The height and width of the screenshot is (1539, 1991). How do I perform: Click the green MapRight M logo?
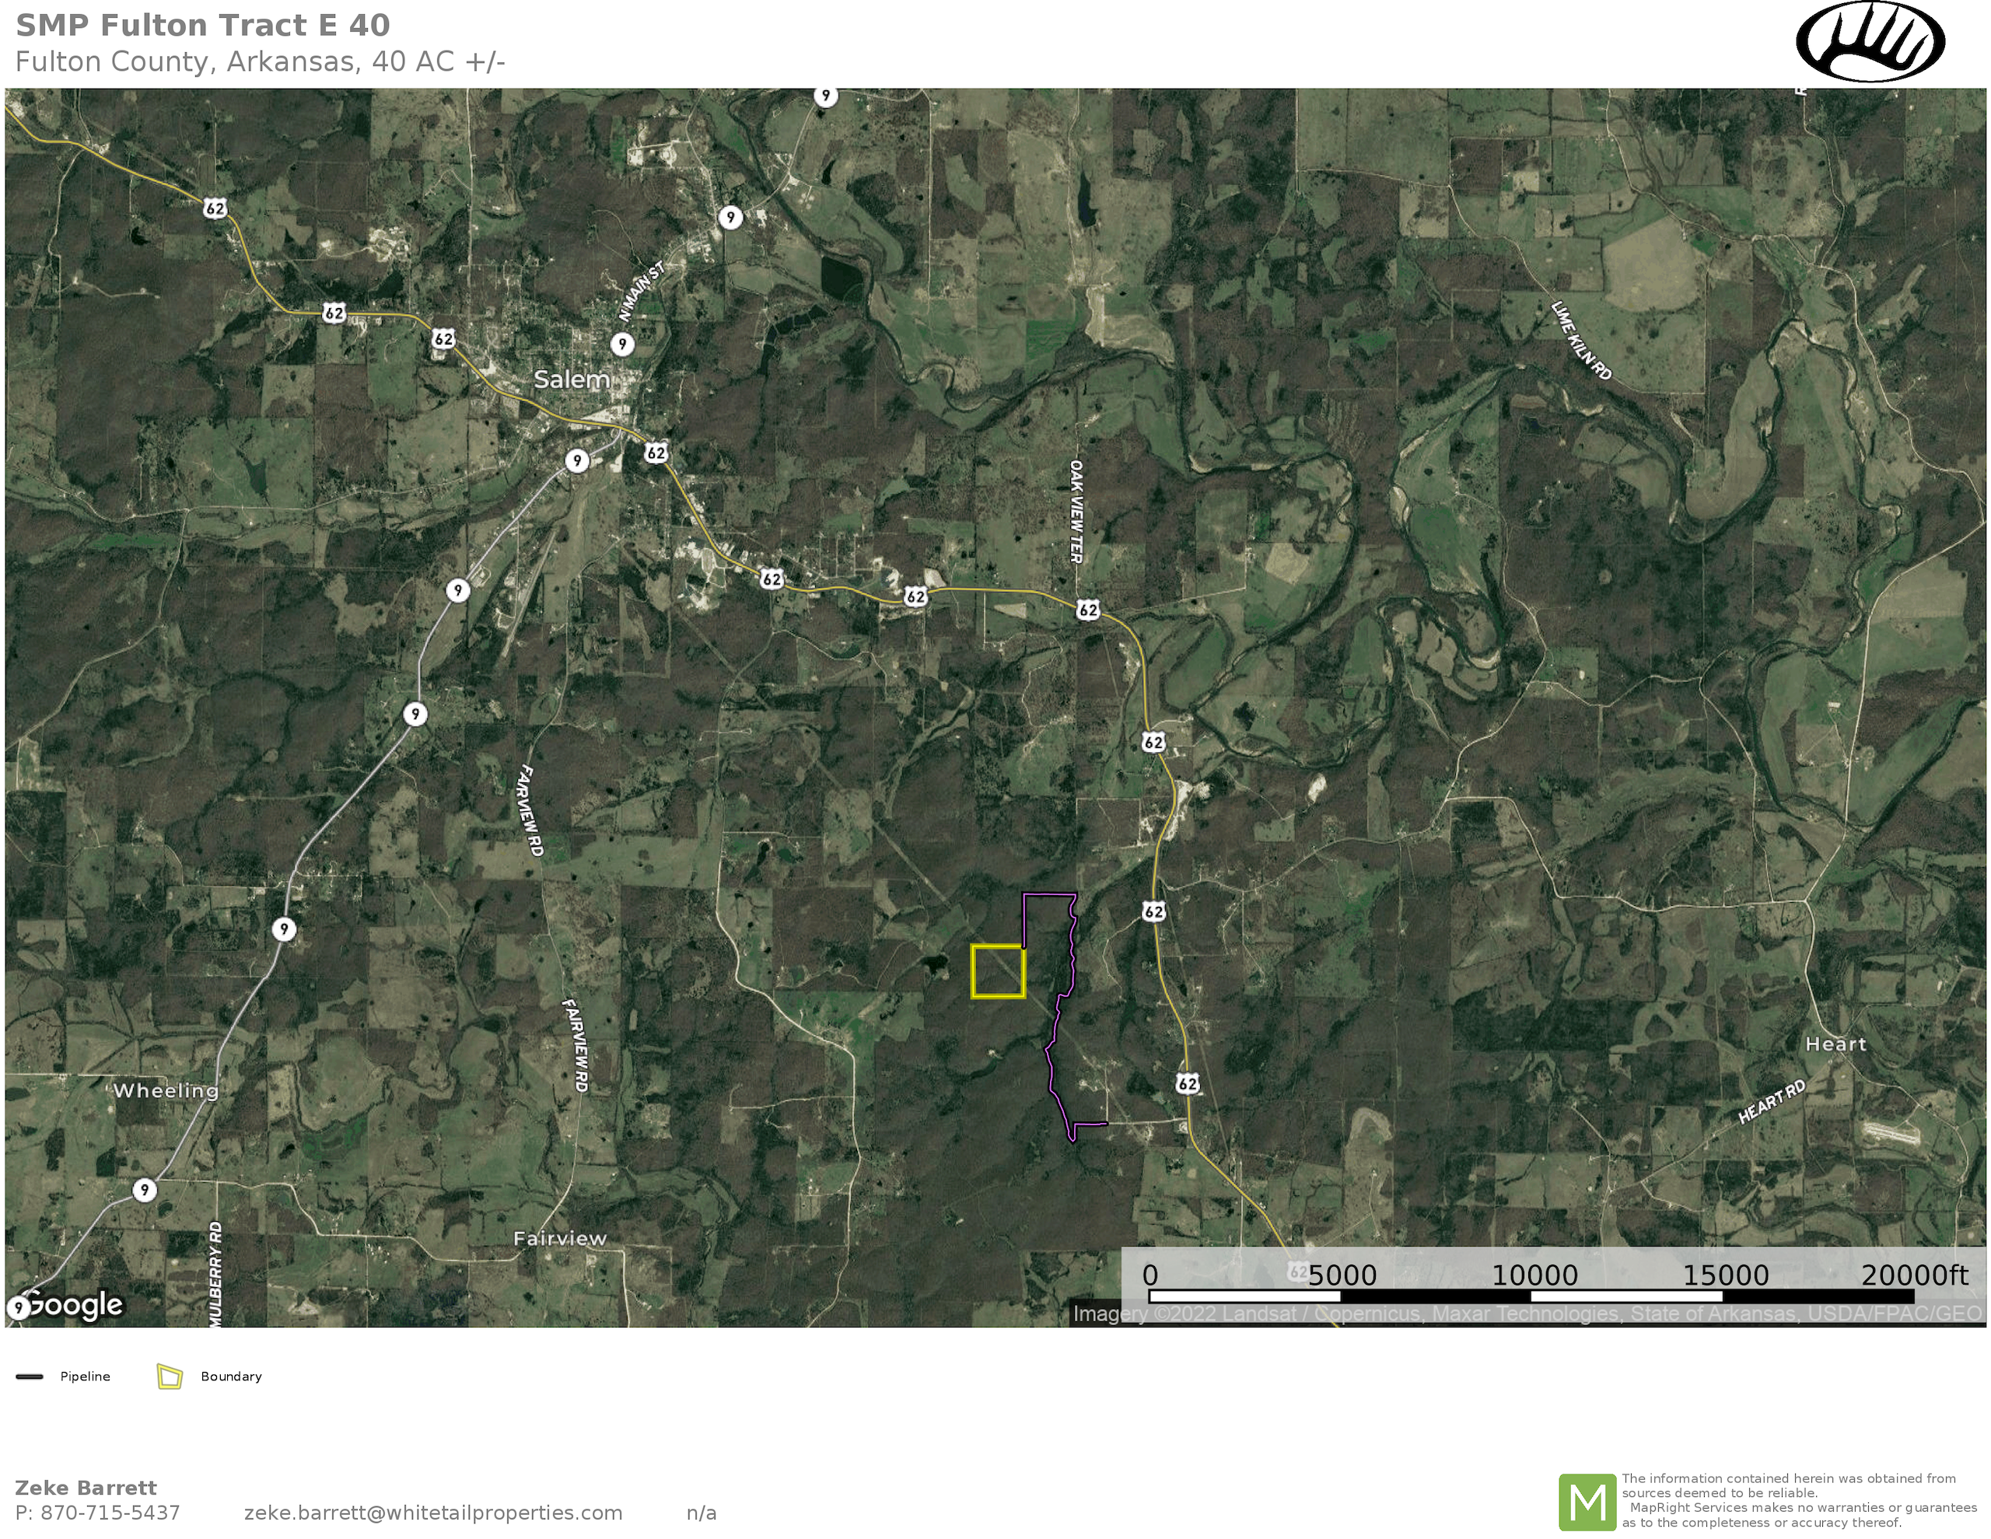point(1587,1502)
